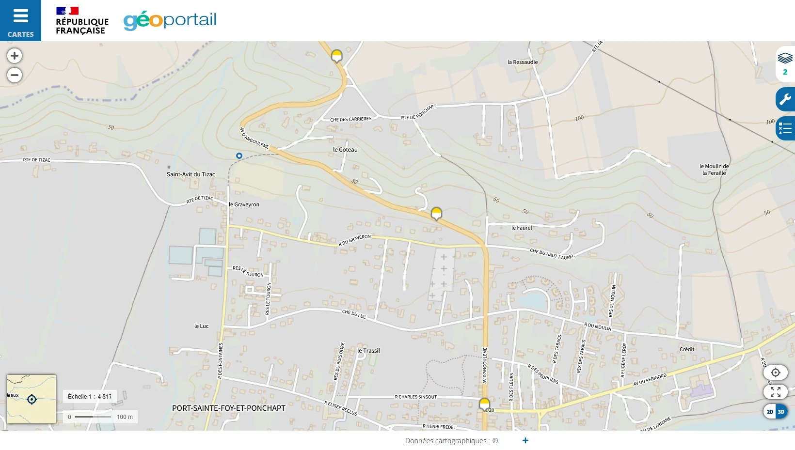Toggle fullscreen map view
Screen dimensions: 795x450
pyautogui.click(x=776, y=392)
